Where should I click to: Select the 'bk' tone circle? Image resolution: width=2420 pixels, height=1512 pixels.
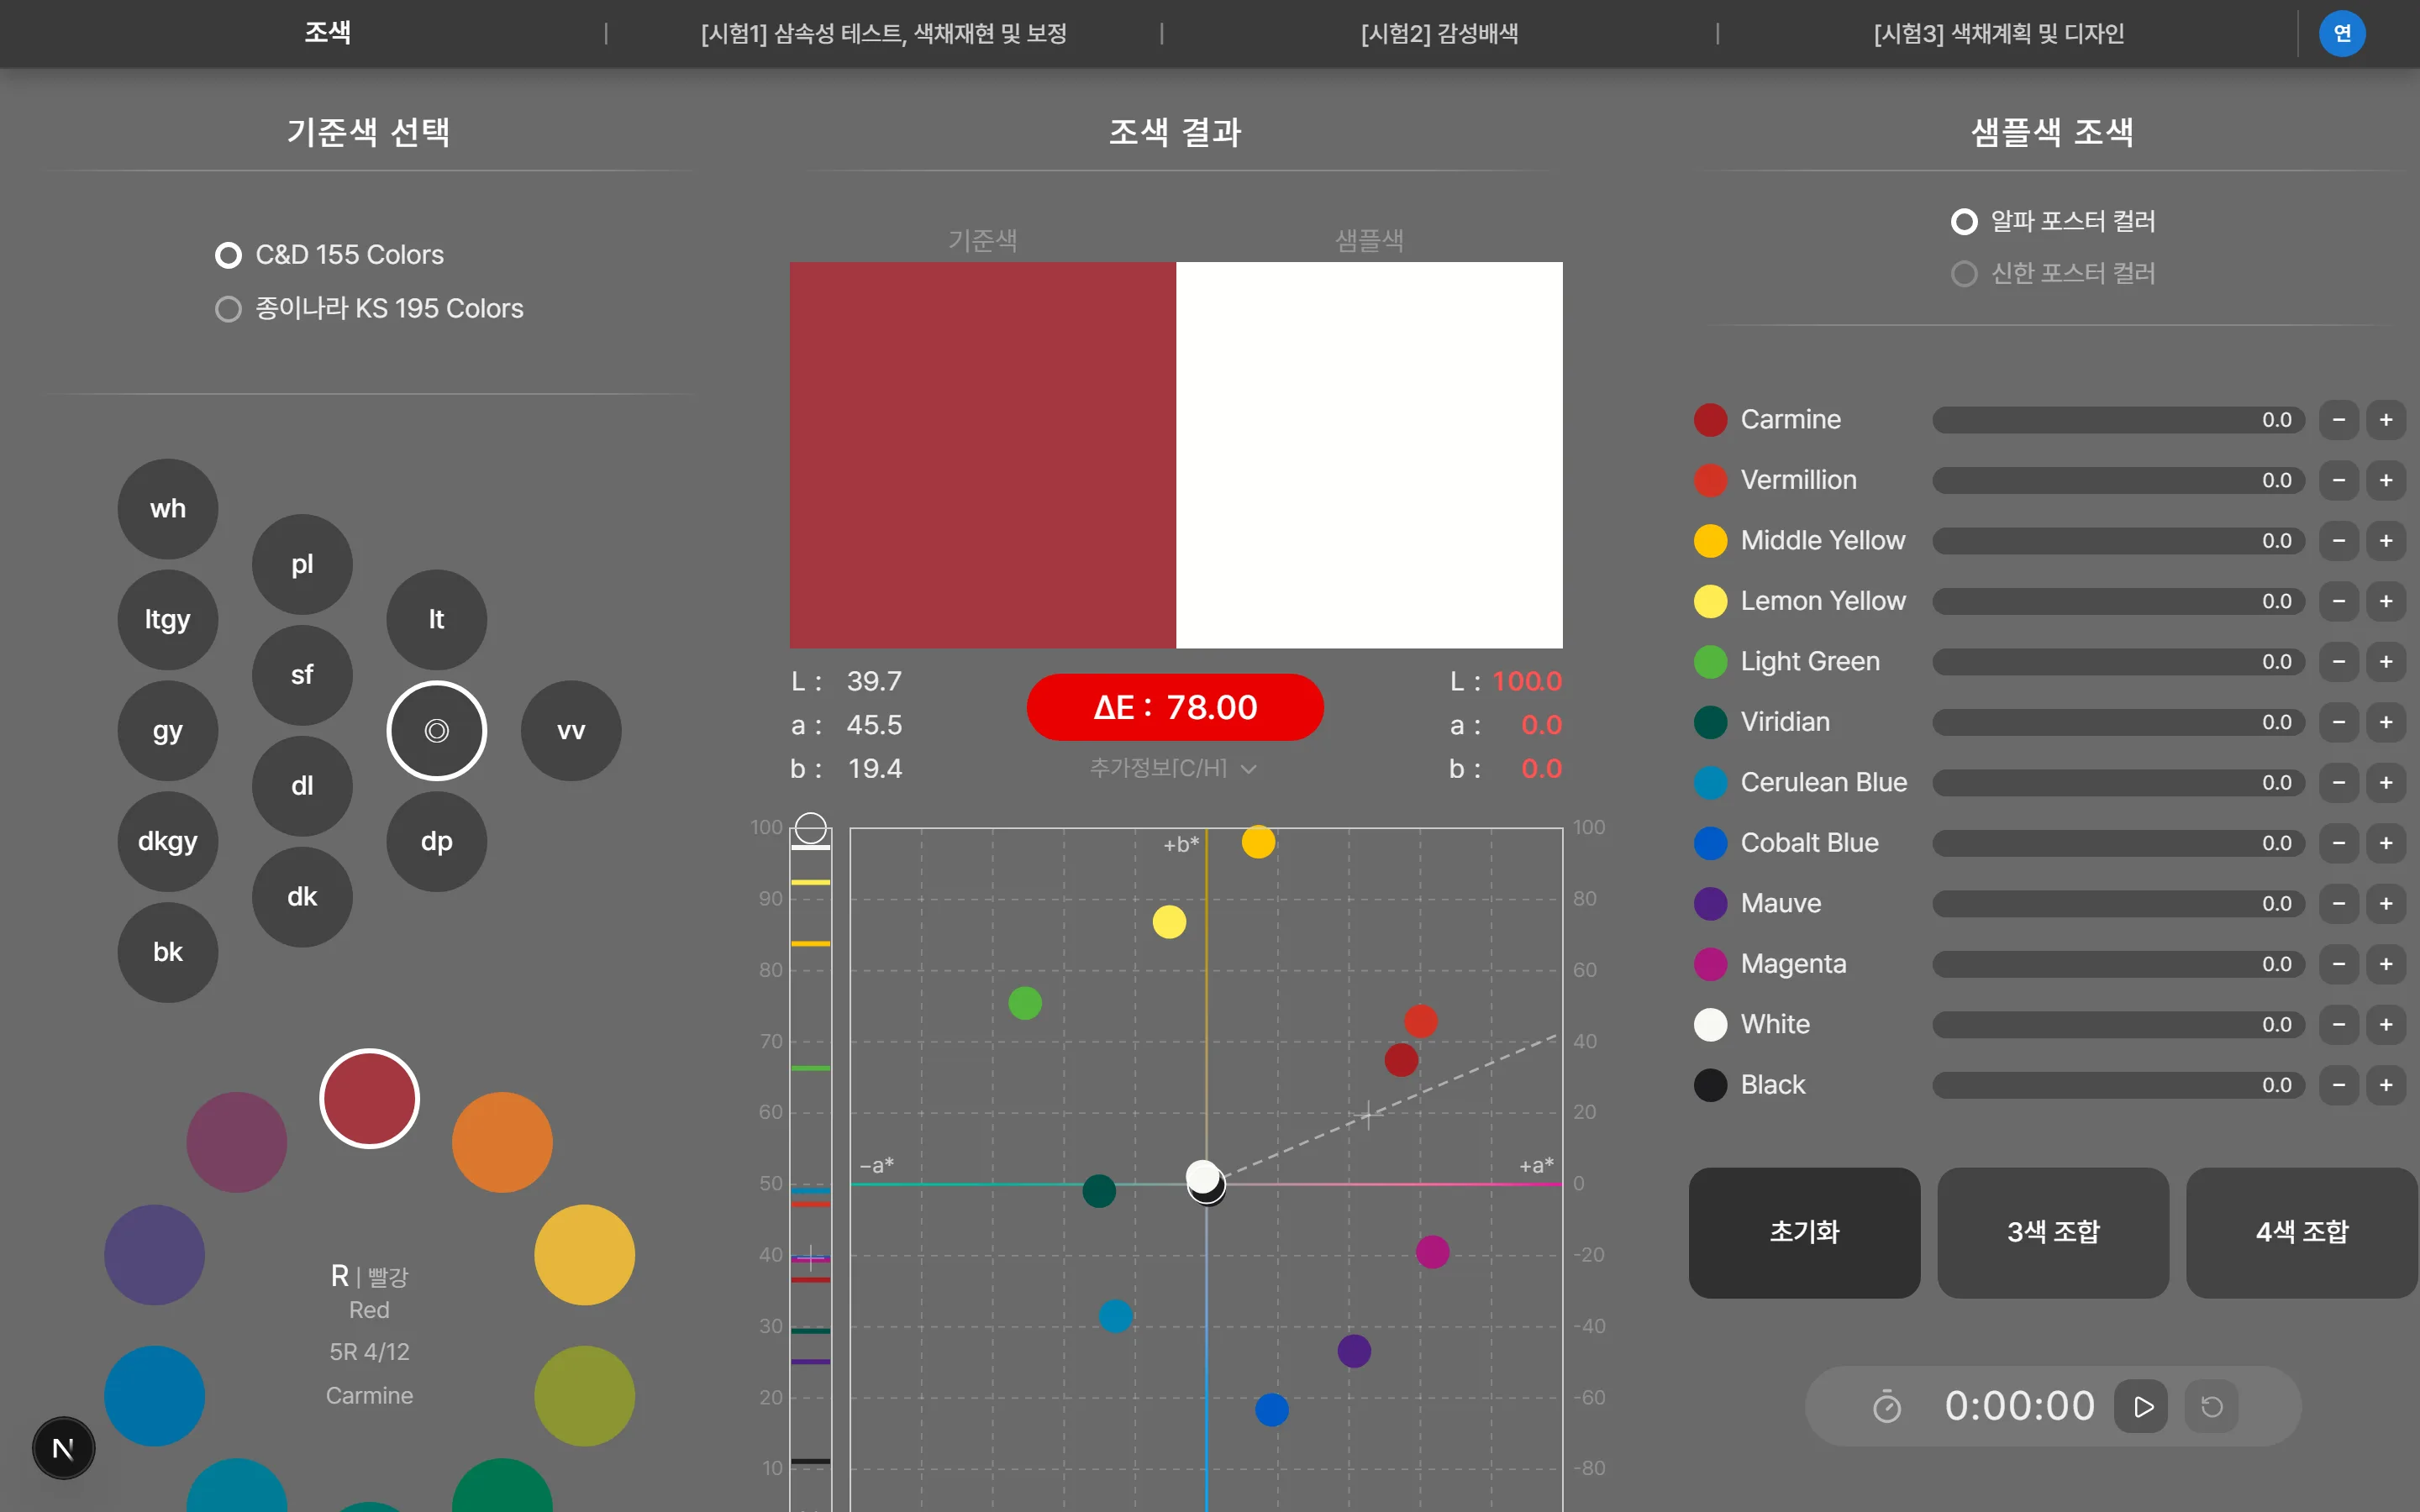(x=168, y=953)
